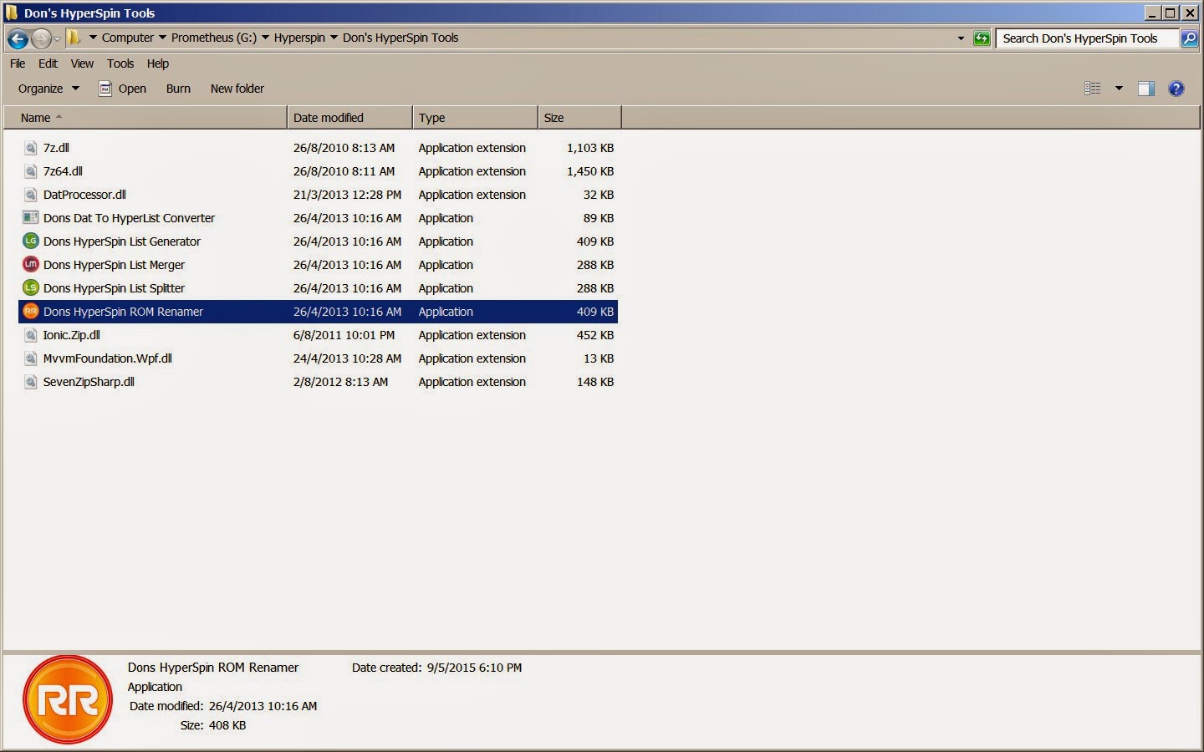Image resolution: width=1204 pixels, height=752 pixels.
Task: Open the View menu
Action: pos(82,64)
